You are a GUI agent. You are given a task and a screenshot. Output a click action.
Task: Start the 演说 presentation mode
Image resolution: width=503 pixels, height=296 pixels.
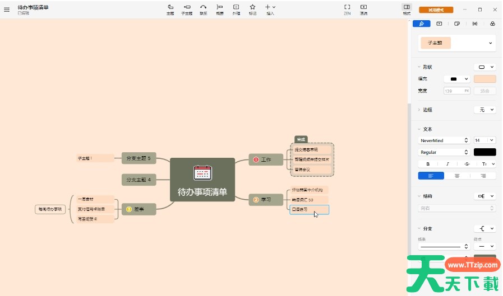coord(363,9)
